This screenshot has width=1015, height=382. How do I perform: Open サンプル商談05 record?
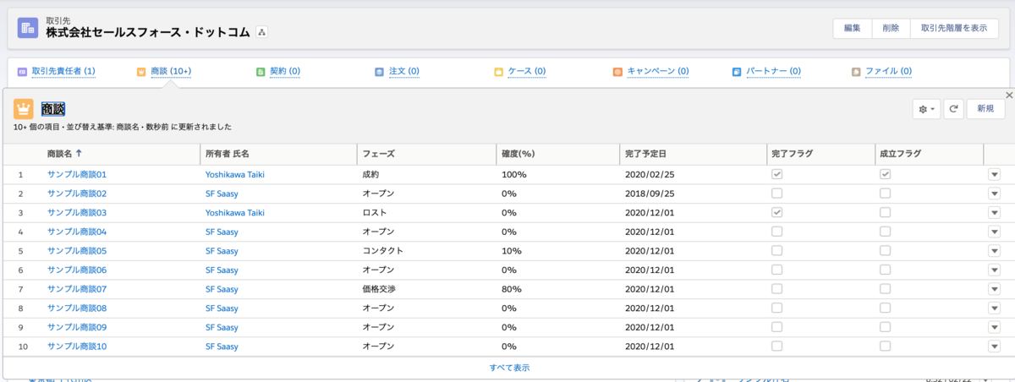pyautogui.click(x=77, y=251)
